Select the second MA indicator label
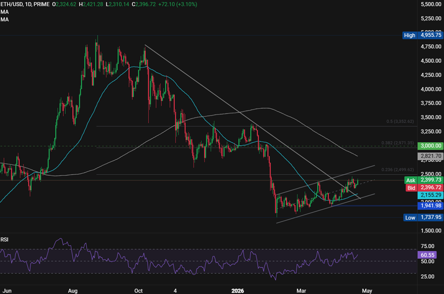Screen dimensions: 444x294 coord(4,20)
